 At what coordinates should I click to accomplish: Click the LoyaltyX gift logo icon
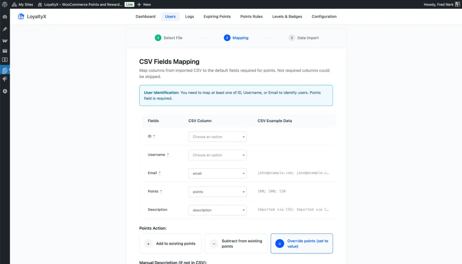tap(21, 16)
